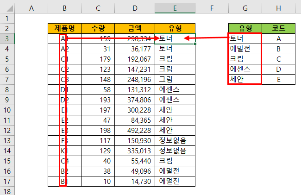
Task: Select code cell E in column H
Action: coord(278,80)
